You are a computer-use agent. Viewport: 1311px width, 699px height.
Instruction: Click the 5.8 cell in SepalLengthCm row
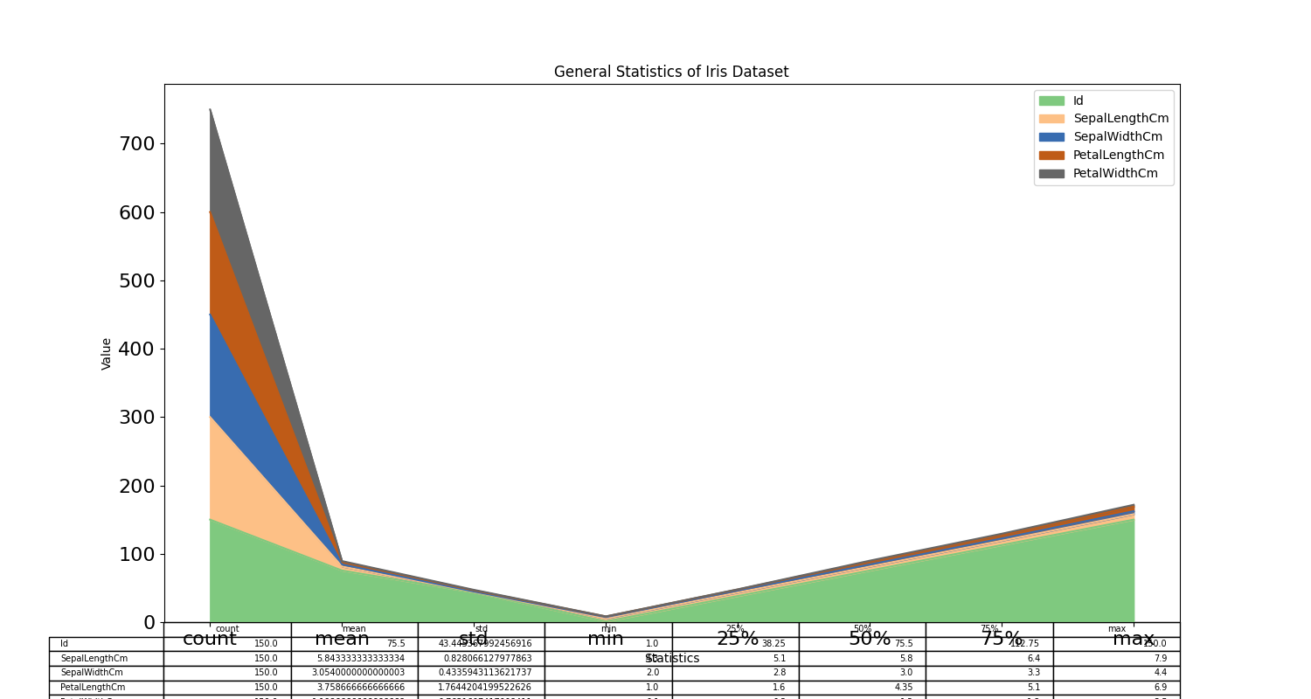862,659
